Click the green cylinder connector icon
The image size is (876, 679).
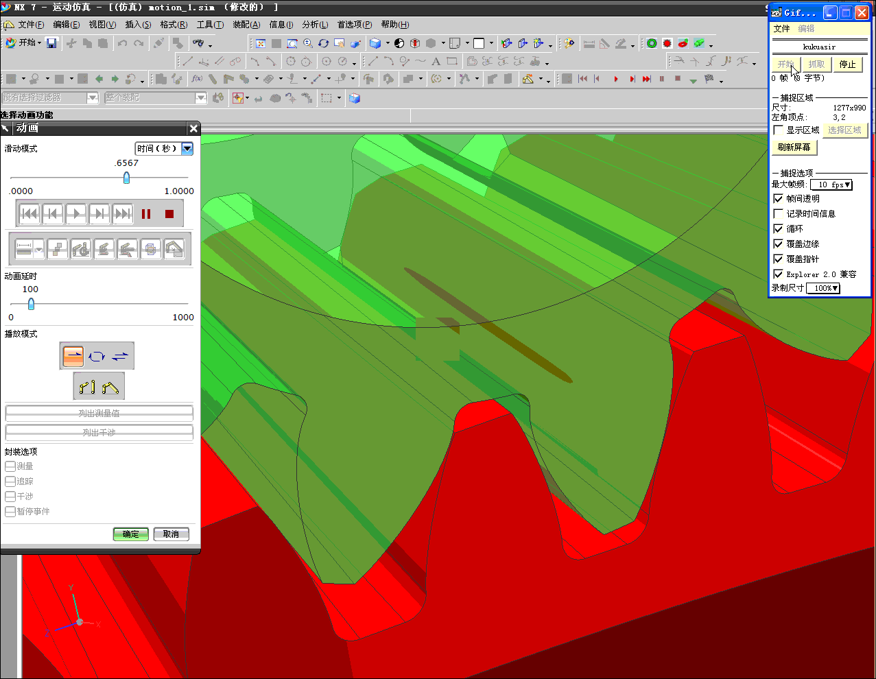point(699,43)
